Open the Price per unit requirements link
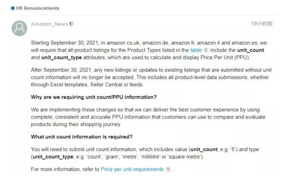284x177 pixels. 132,169
